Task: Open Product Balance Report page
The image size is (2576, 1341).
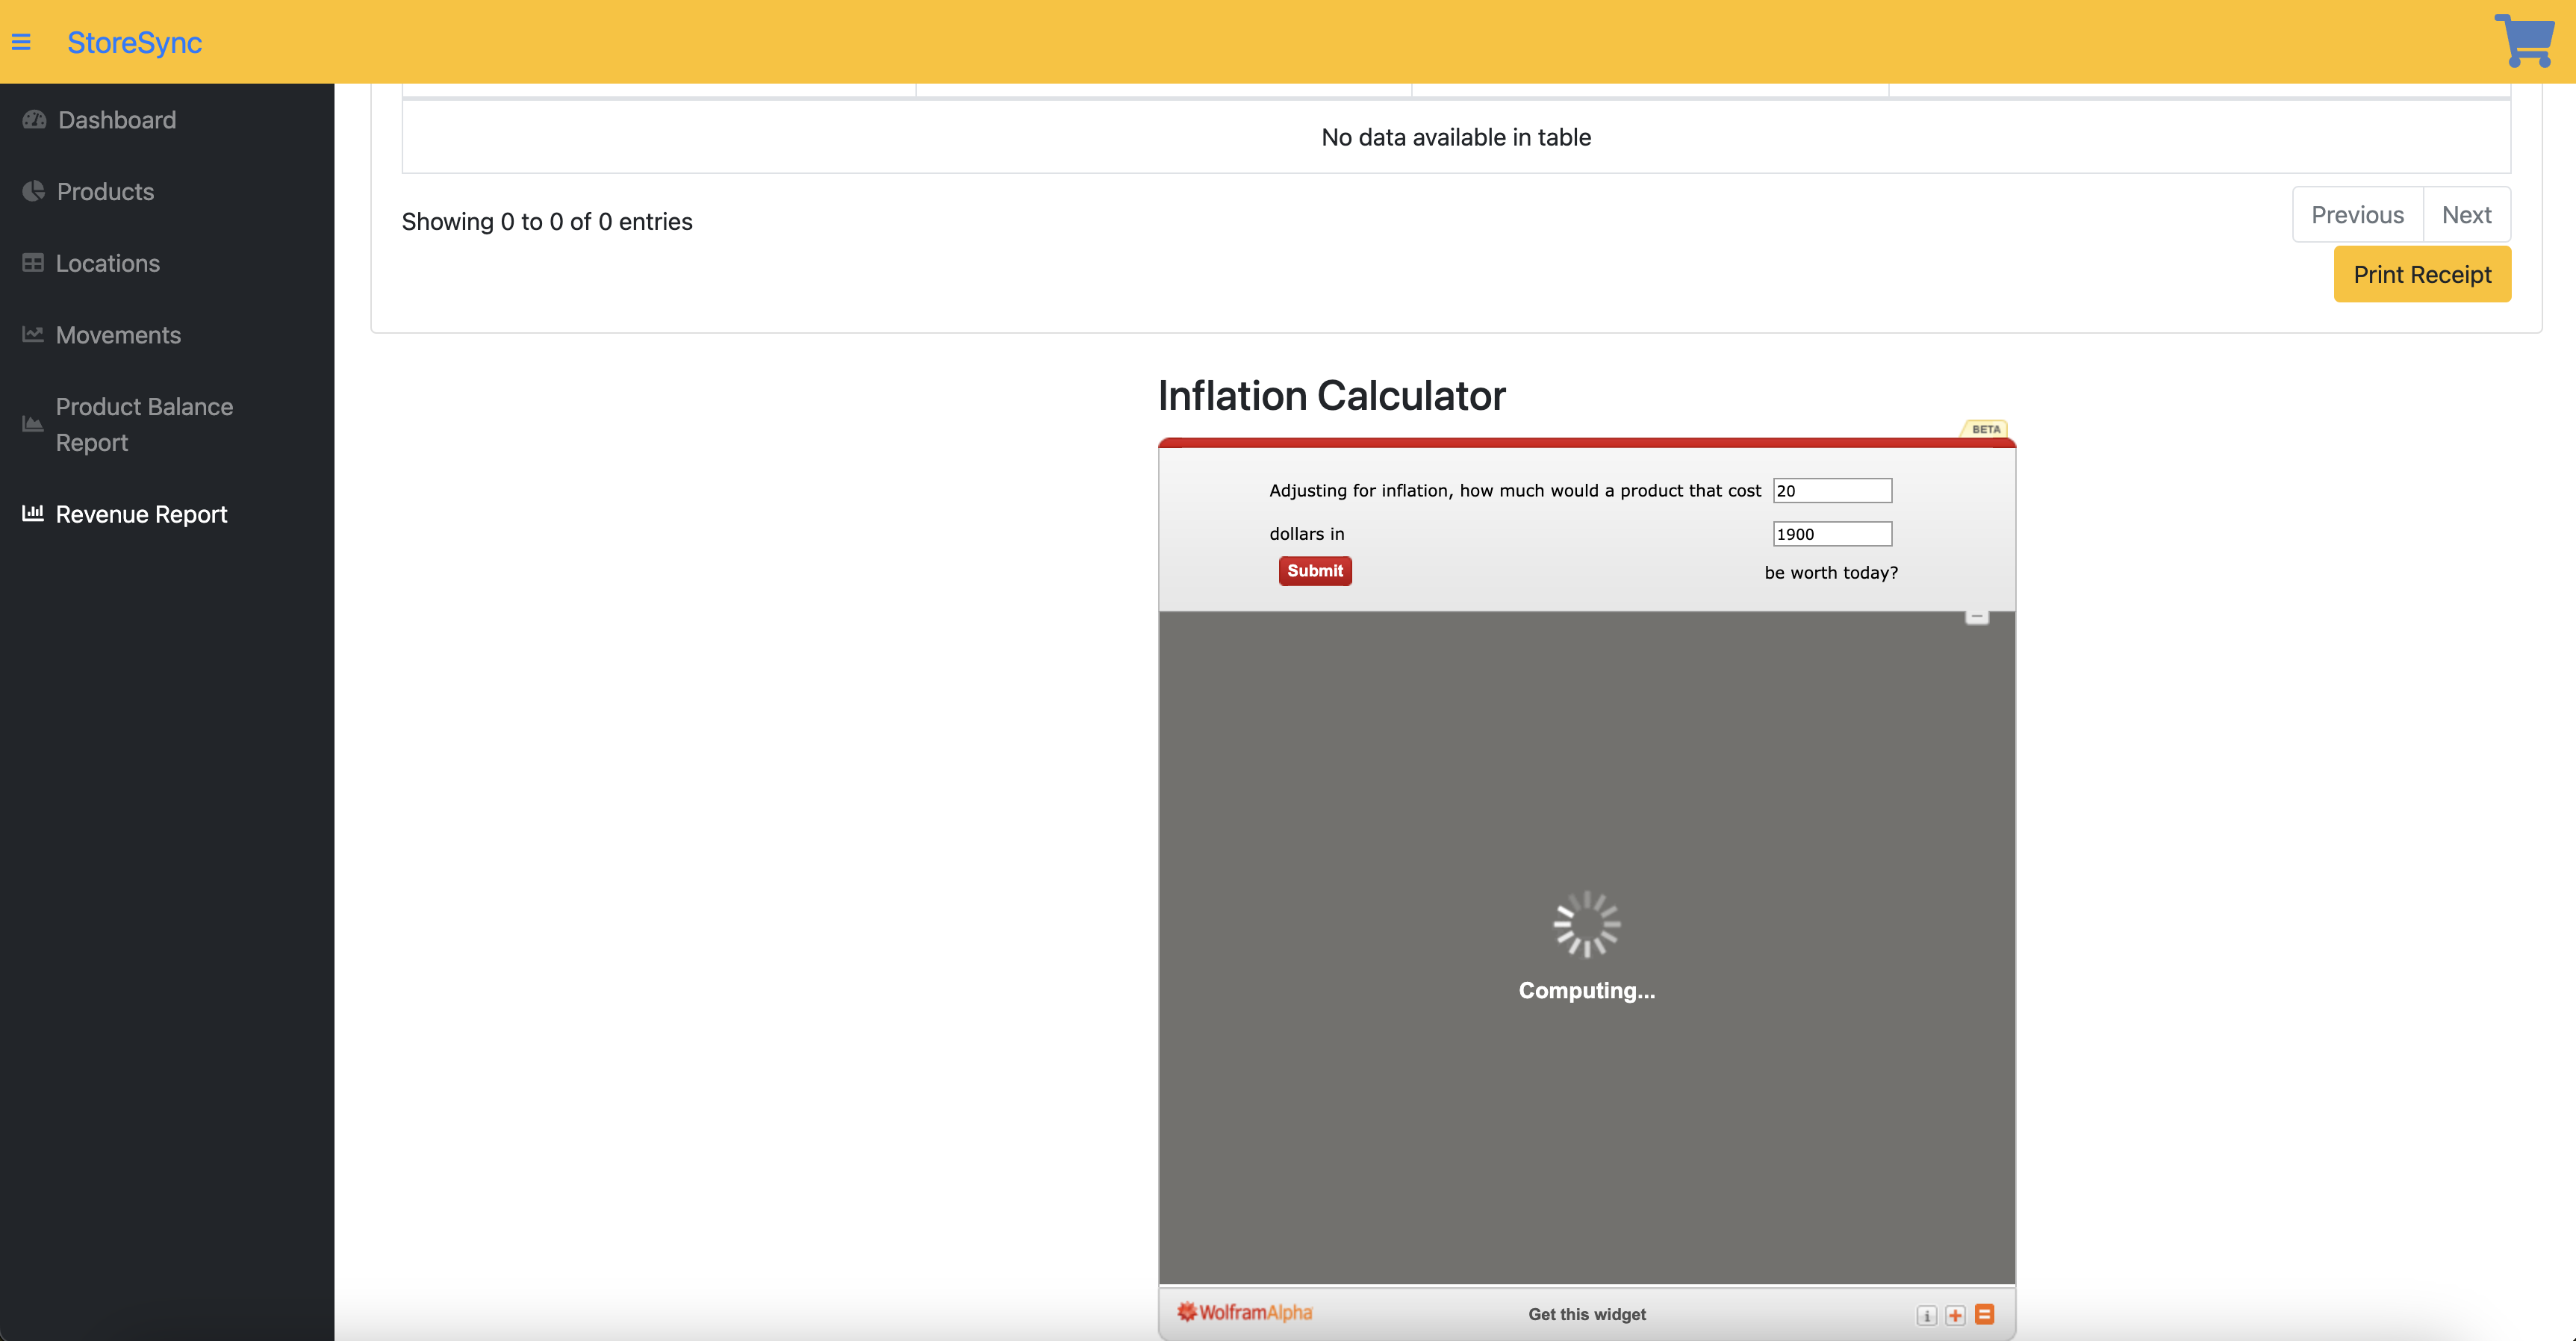Action: [144, 424]
